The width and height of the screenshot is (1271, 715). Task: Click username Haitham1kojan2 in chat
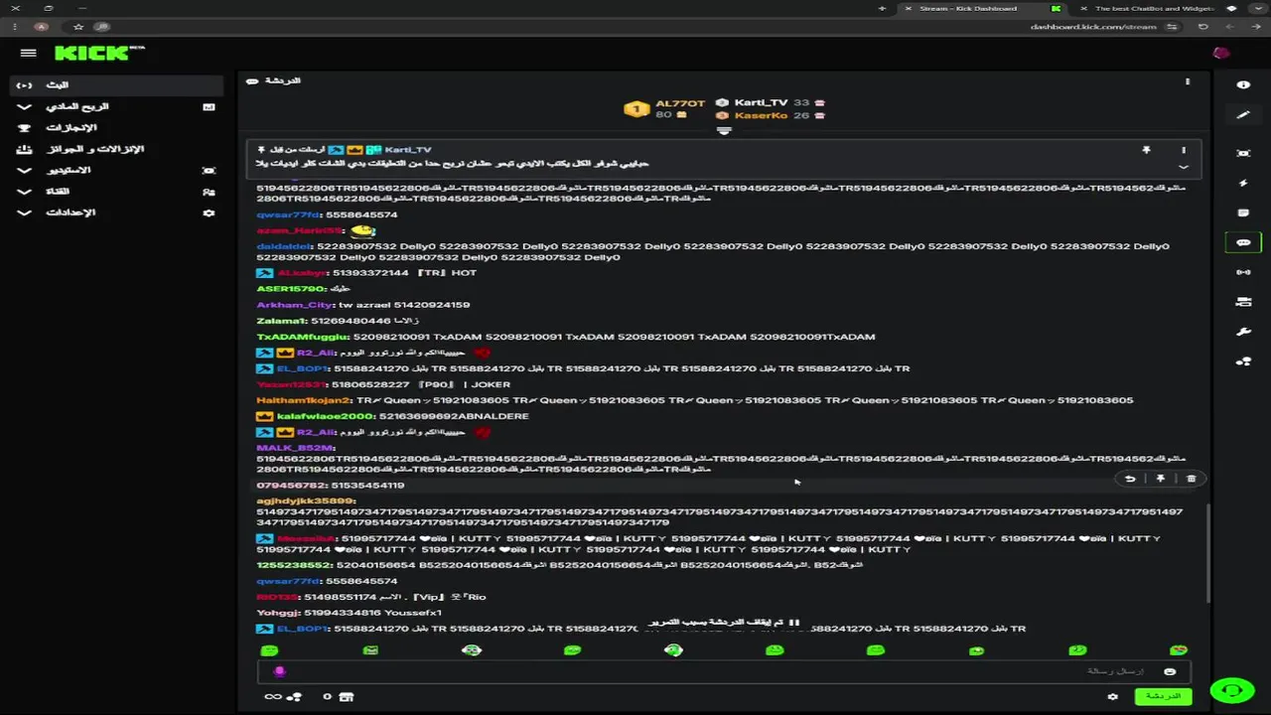(x=304, y=400)
